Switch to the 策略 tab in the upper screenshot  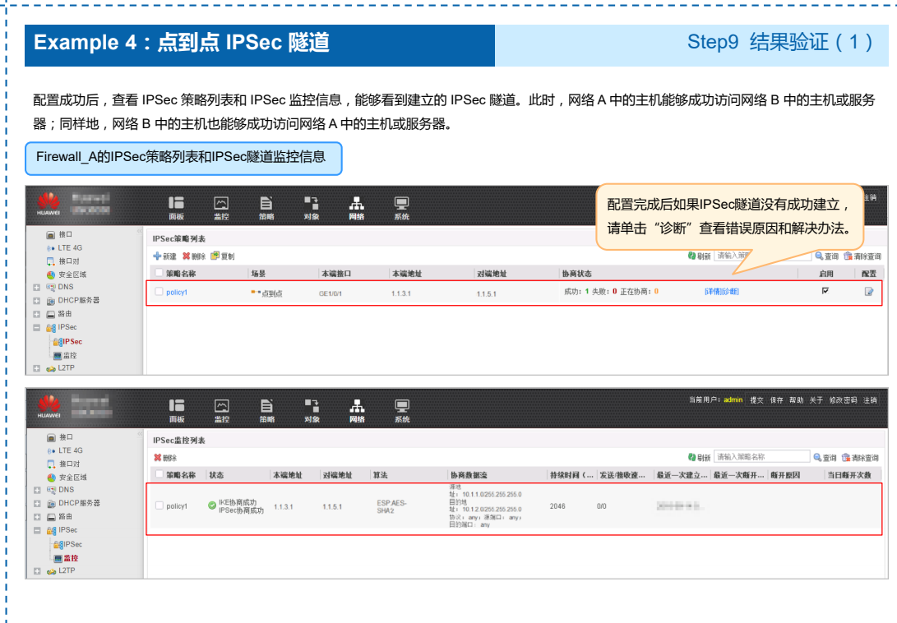click(266, 206)
